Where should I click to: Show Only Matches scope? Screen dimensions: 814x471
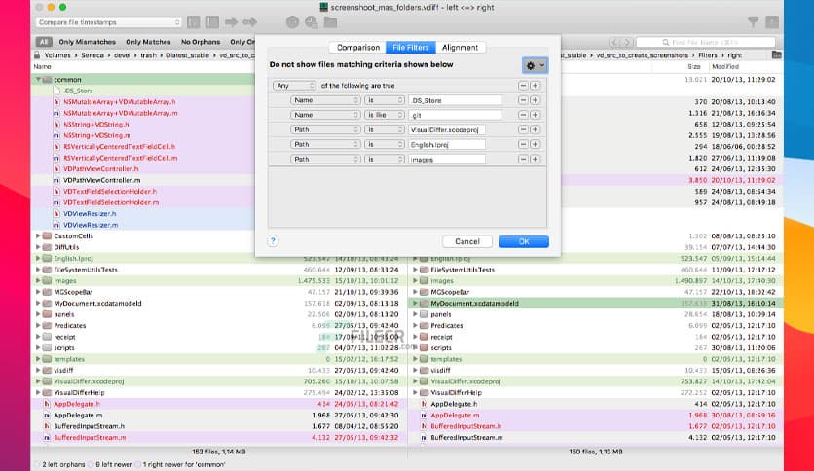(x=148, y=42)
